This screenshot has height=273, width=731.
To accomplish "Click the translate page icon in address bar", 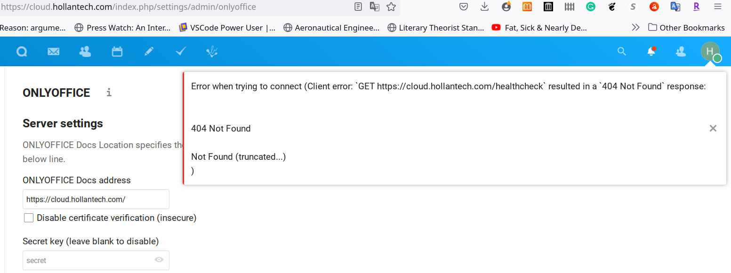I will coord(375,7).
